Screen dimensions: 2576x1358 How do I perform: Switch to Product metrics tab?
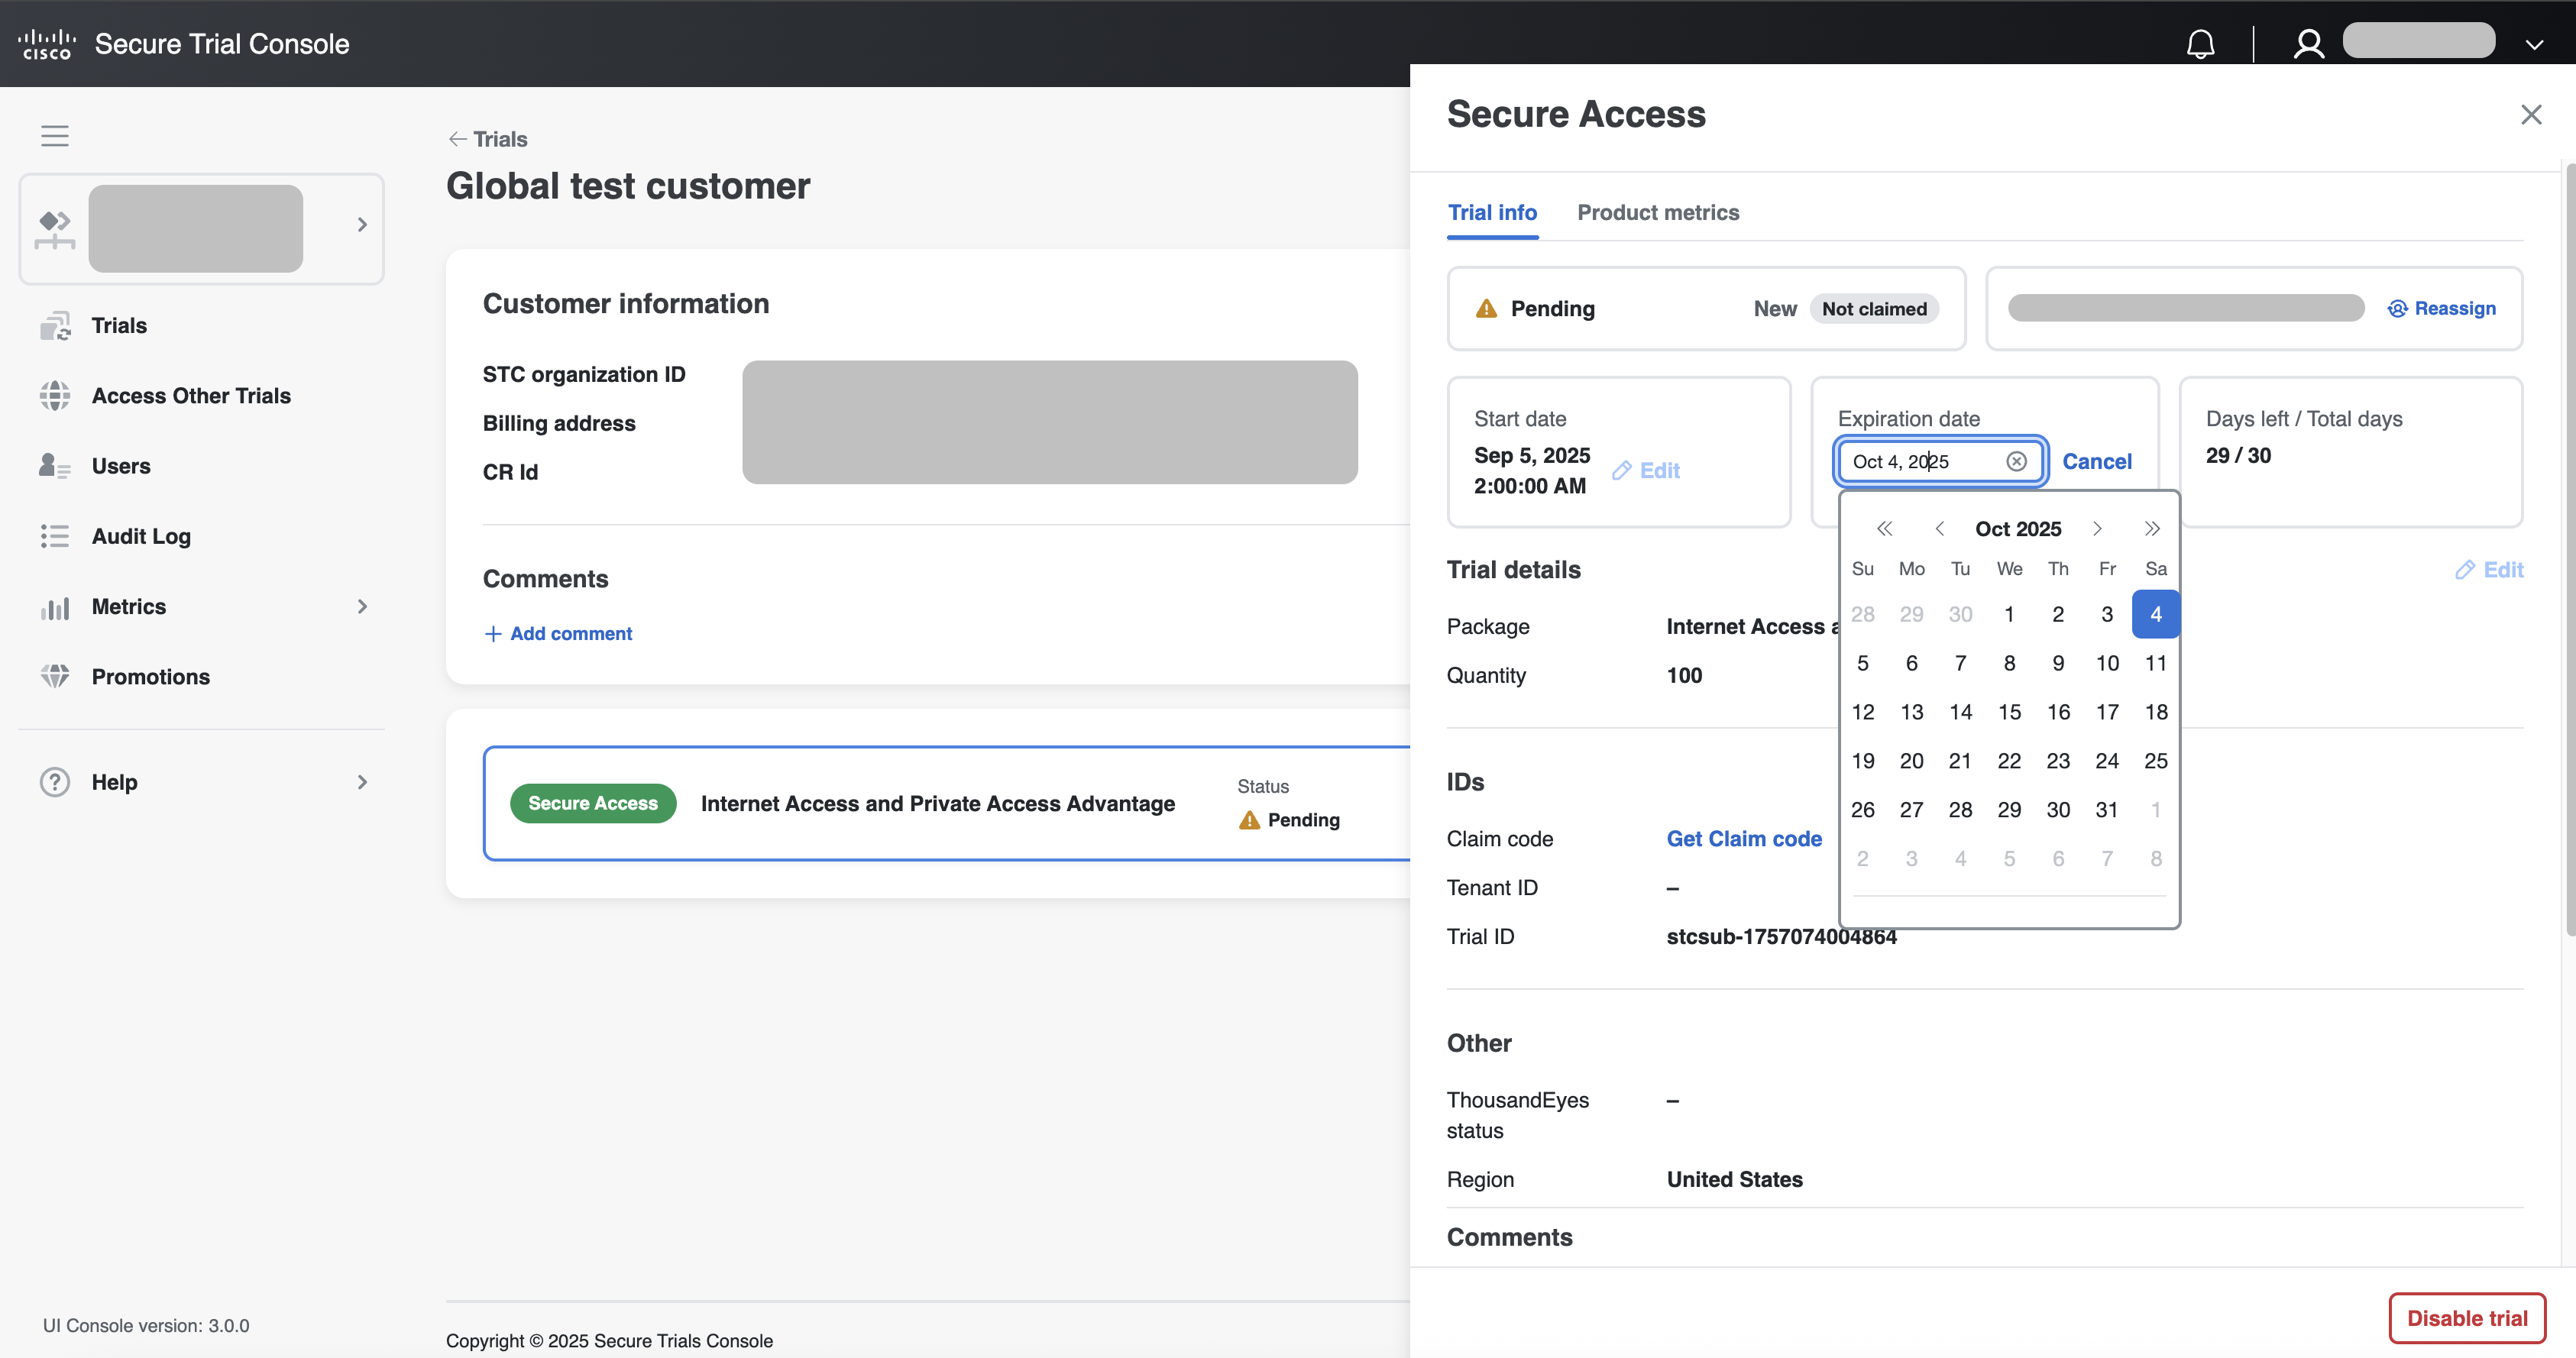[x=1658, y=212]
